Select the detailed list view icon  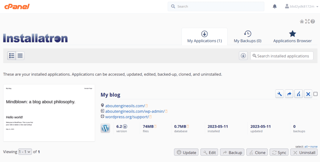coord(12,56)
